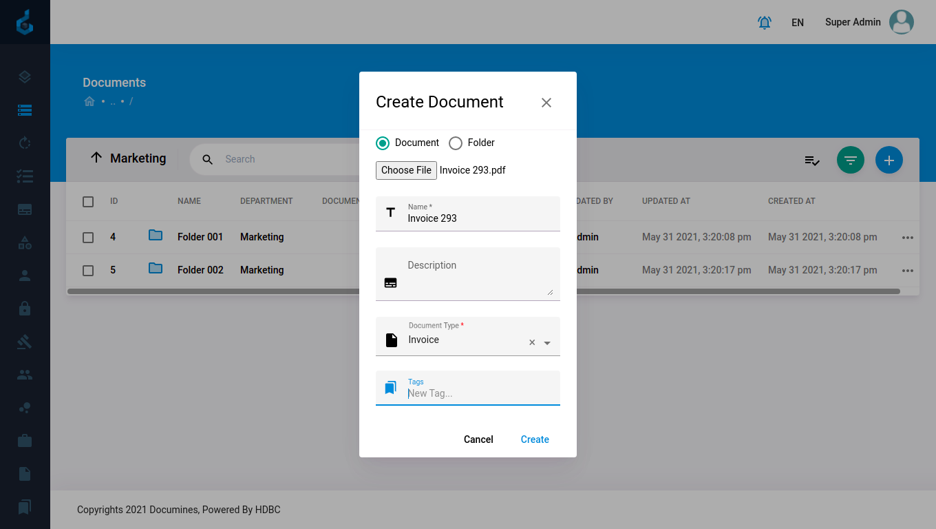Click the green filter icon button
The image size is (936, 529).
pos(850,160)
